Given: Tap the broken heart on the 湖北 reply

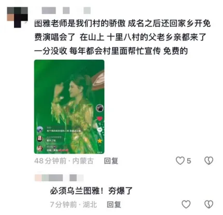Looking at the screenshot, I should tap(209, 204).
